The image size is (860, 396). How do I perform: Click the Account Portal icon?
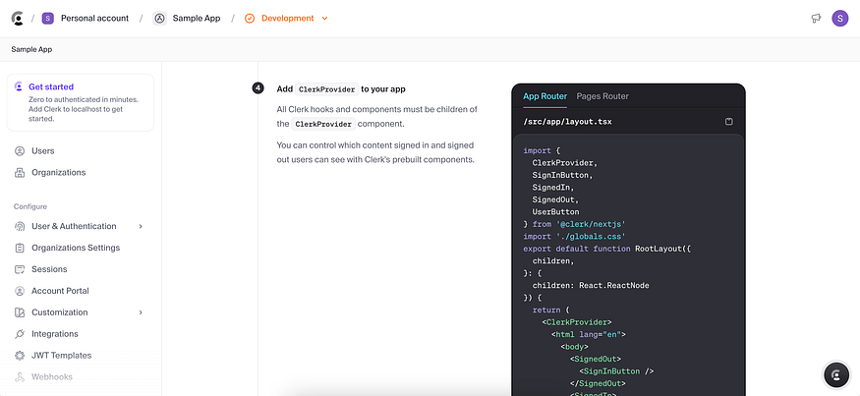point(20,291)
